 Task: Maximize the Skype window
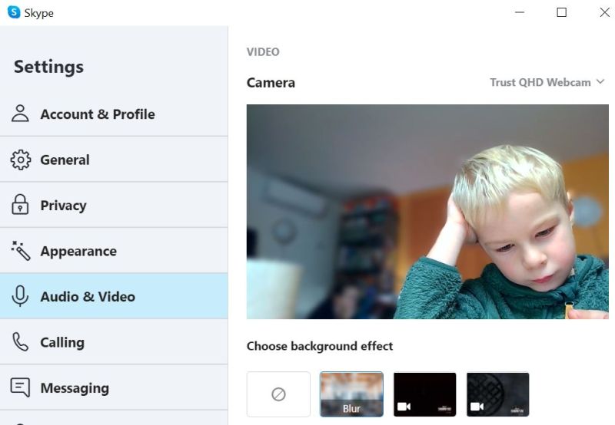tap(562, 12)
